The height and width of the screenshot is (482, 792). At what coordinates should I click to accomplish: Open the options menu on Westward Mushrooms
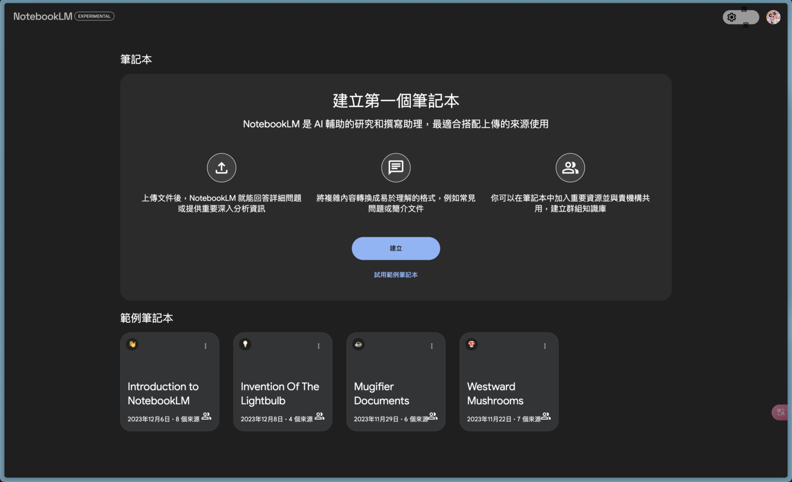[x=544, y=346]
